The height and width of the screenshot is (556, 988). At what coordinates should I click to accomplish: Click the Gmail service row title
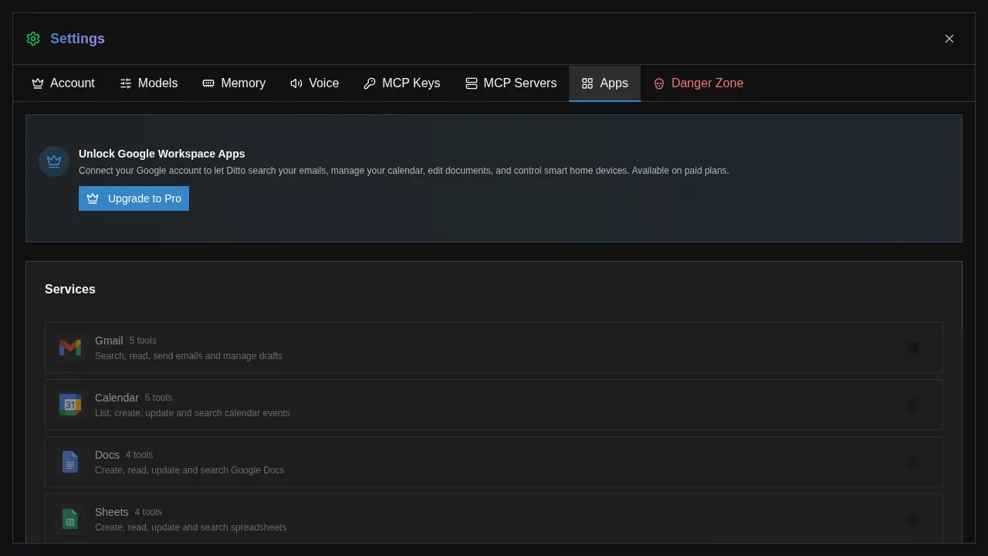tap(109, 341)
